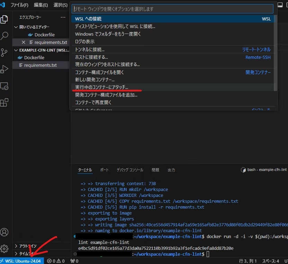288x264 pixels.
Task: Open the Explorer view icon
Action: pyautogui.click(x=4, y=19)
